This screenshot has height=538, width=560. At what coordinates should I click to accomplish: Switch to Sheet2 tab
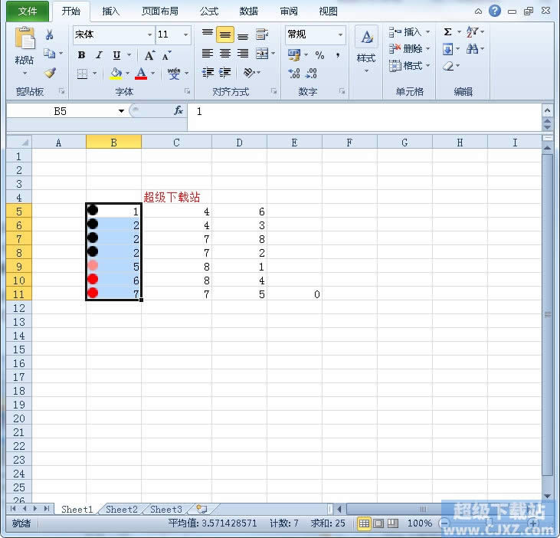(x=122, y=509)
